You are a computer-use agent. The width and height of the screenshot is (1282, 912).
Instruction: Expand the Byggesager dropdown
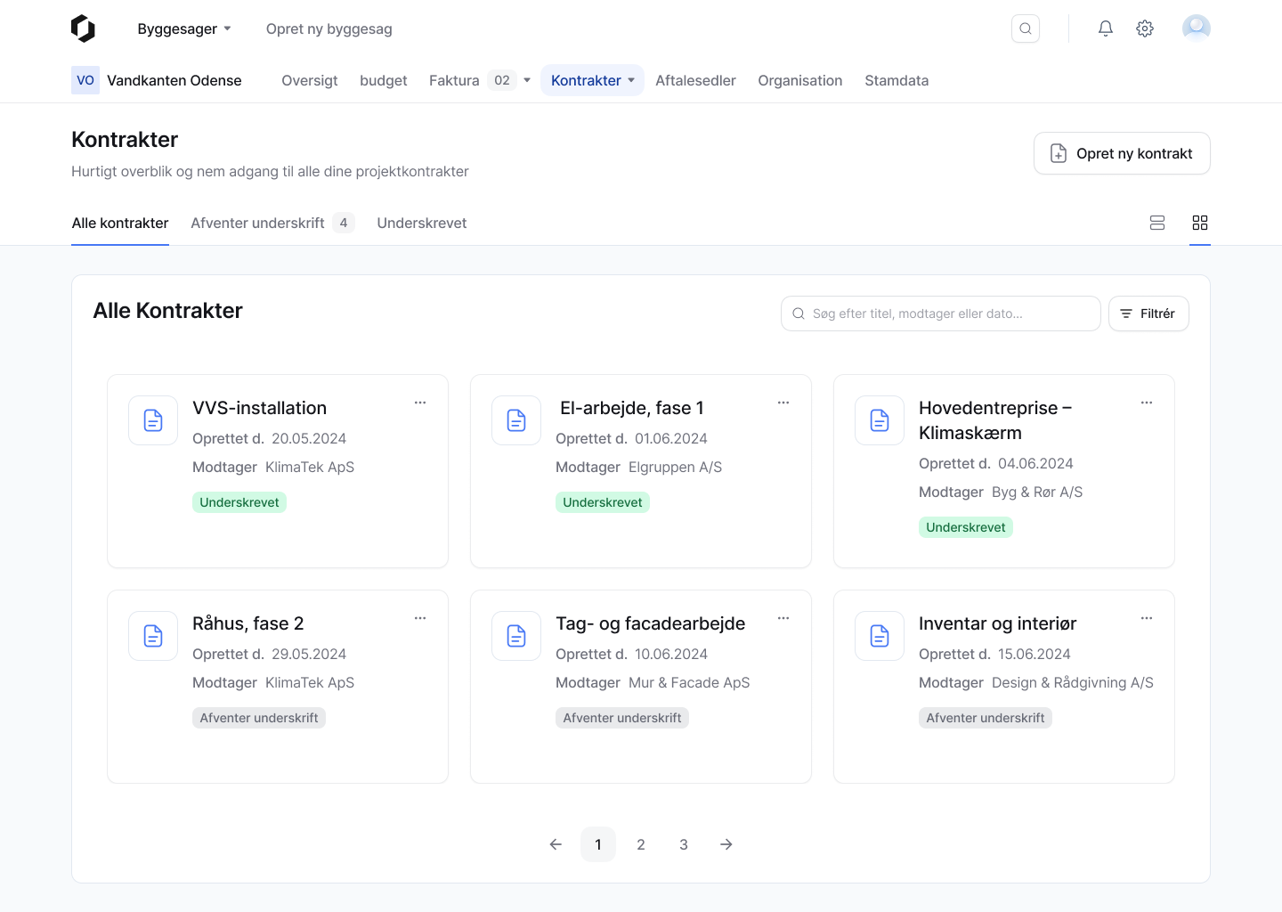(184, 28)
